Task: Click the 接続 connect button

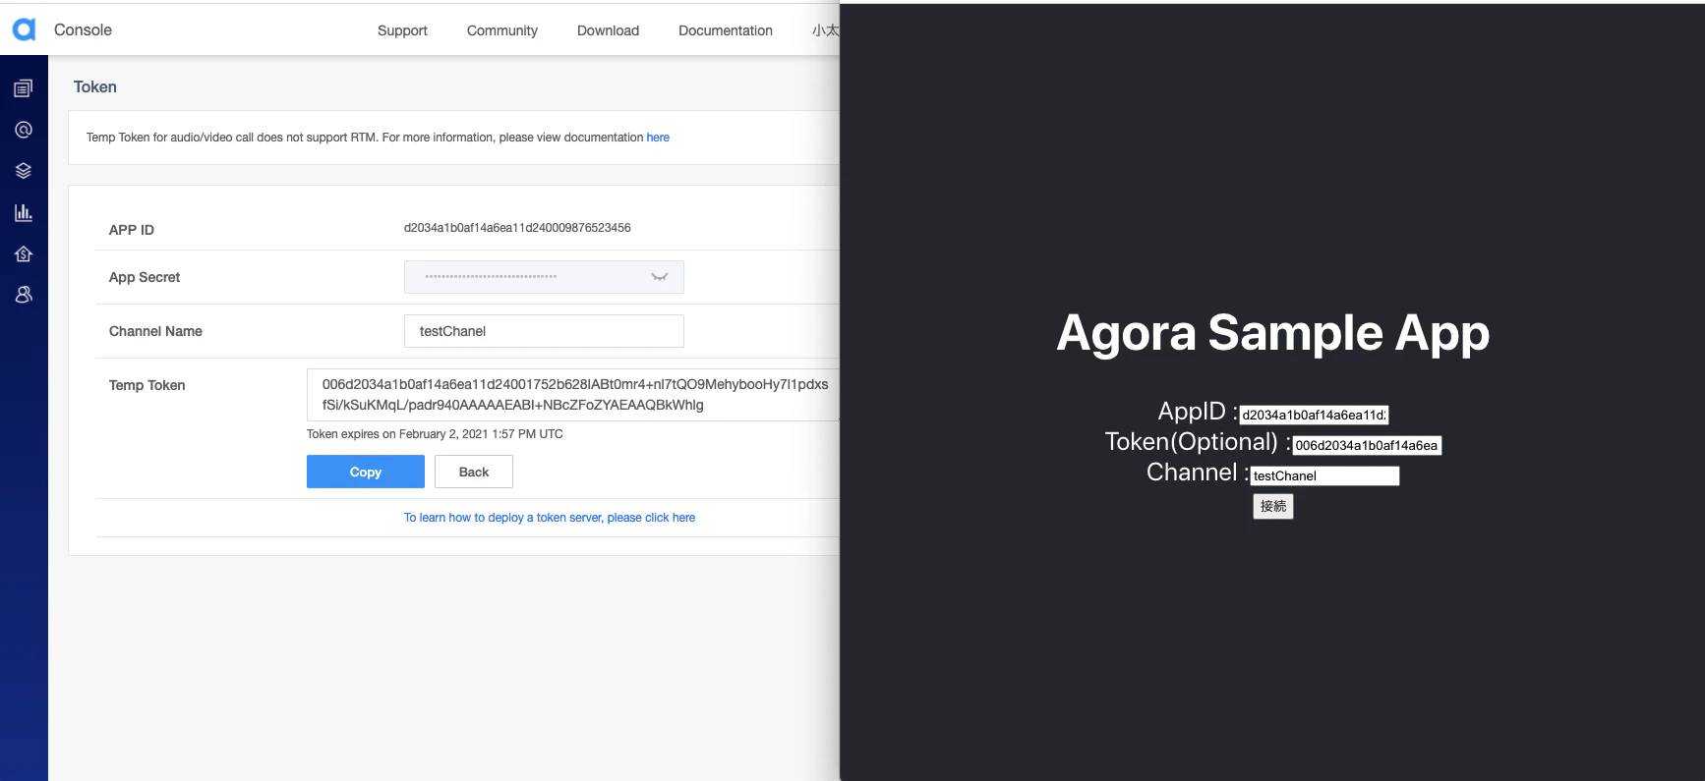Action: (x=1273, y=506)
